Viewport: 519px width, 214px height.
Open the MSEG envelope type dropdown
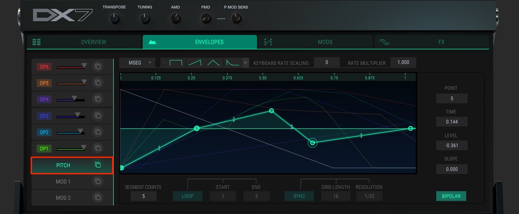point(137,63)
